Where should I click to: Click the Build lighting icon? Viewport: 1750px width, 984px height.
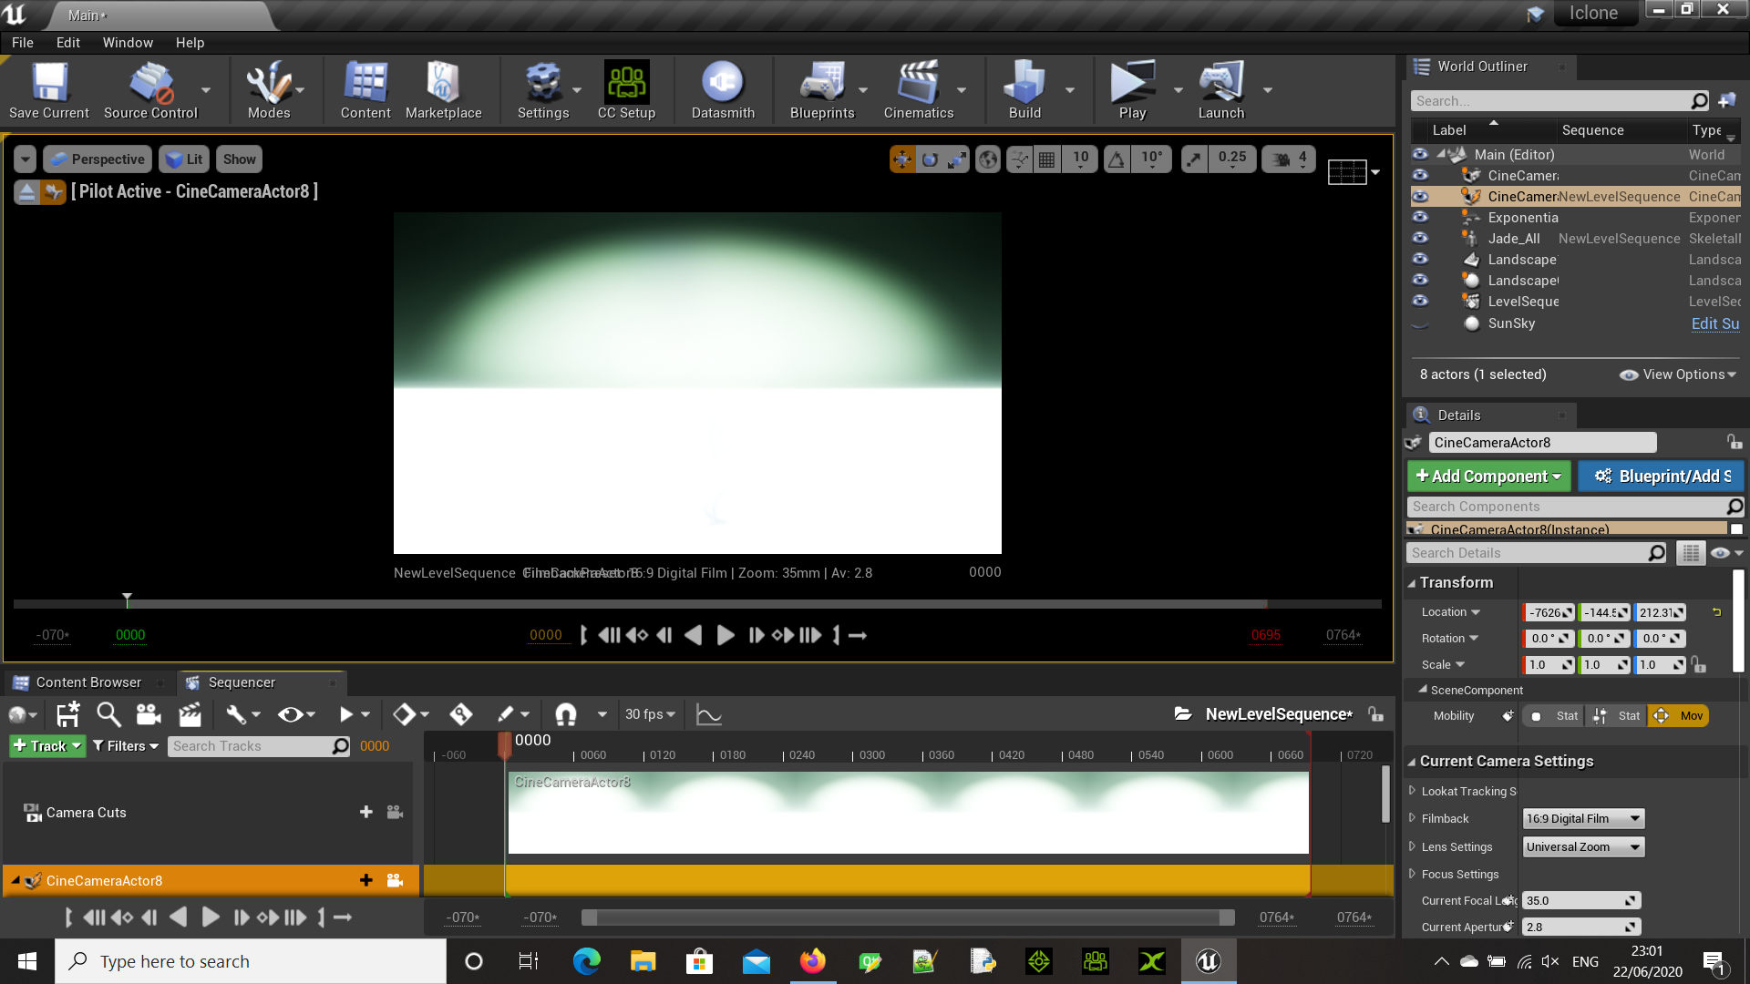pos(1024,90)
